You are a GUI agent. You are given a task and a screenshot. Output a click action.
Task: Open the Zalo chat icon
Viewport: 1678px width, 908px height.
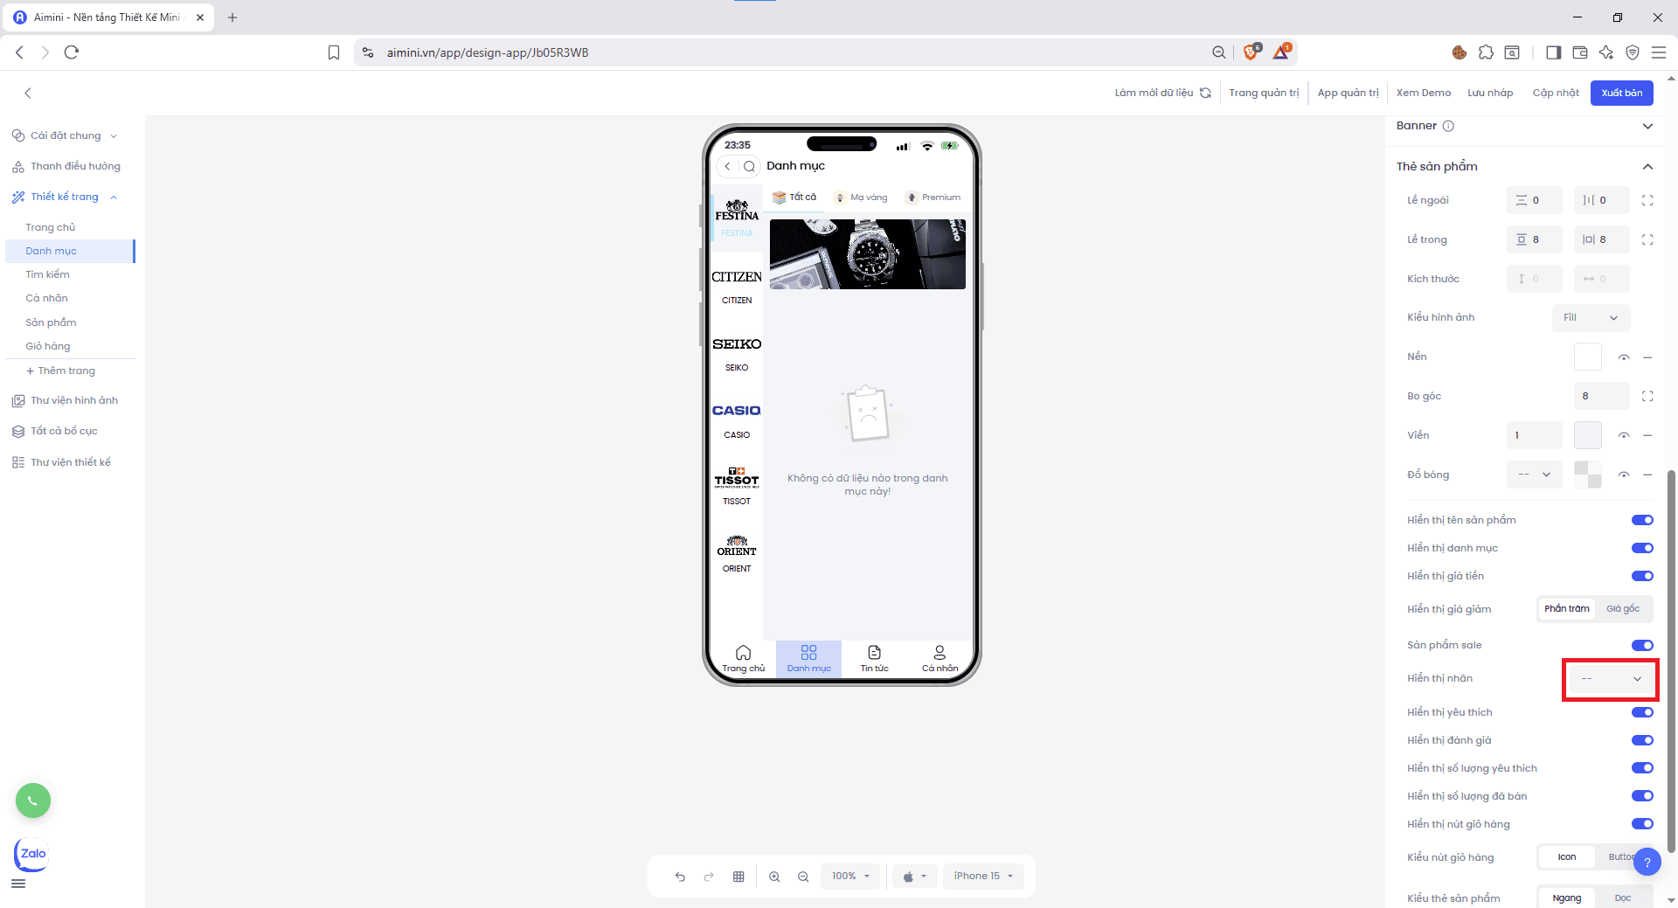(x=32, y=854)
